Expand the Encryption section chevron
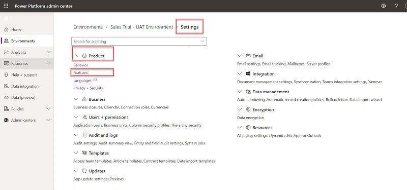The width and height of the screenshot is (407, 190). coord(240,109)
